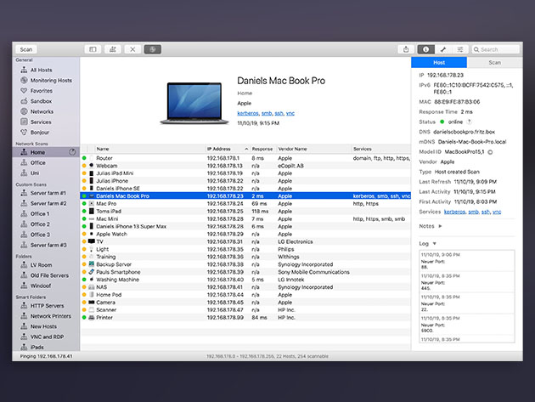
Task: Open Monitoring Hosts sidebar item
Action: 47,80
